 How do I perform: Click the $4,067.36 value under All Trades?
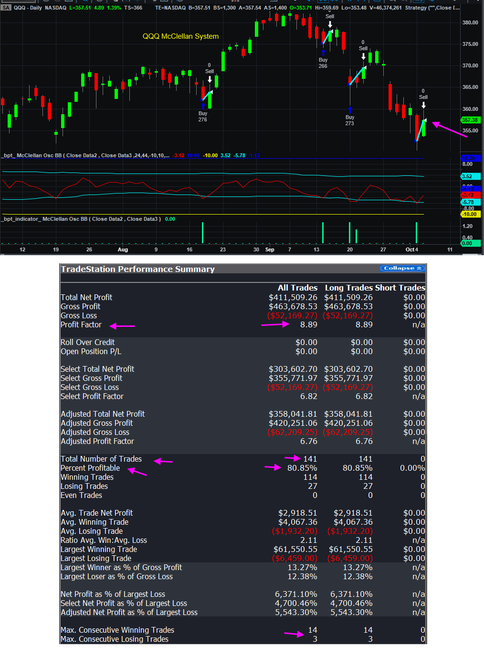pos(298,522)
